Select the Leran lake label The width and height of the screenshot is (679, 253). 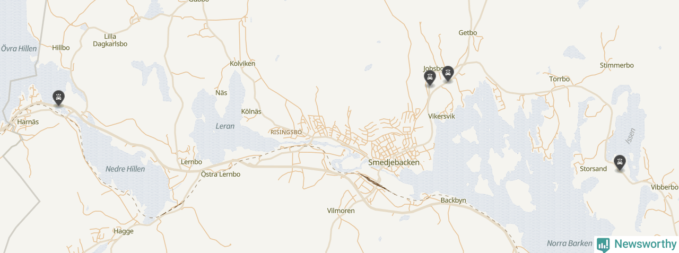(x=225, y=126)
